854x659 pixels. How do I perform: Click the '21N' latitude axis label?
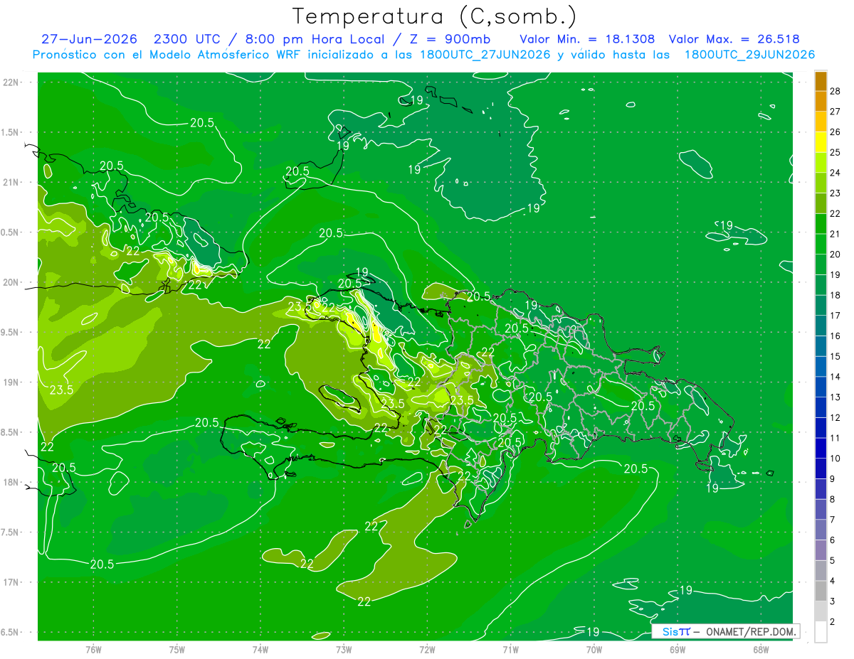(x=12, y=182)
